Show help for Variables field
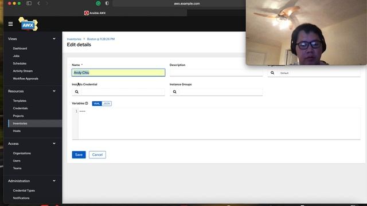 (87, 103)
